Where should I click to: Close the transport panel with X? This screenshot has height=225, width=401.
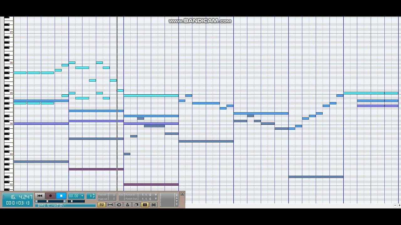pos(182,194)
